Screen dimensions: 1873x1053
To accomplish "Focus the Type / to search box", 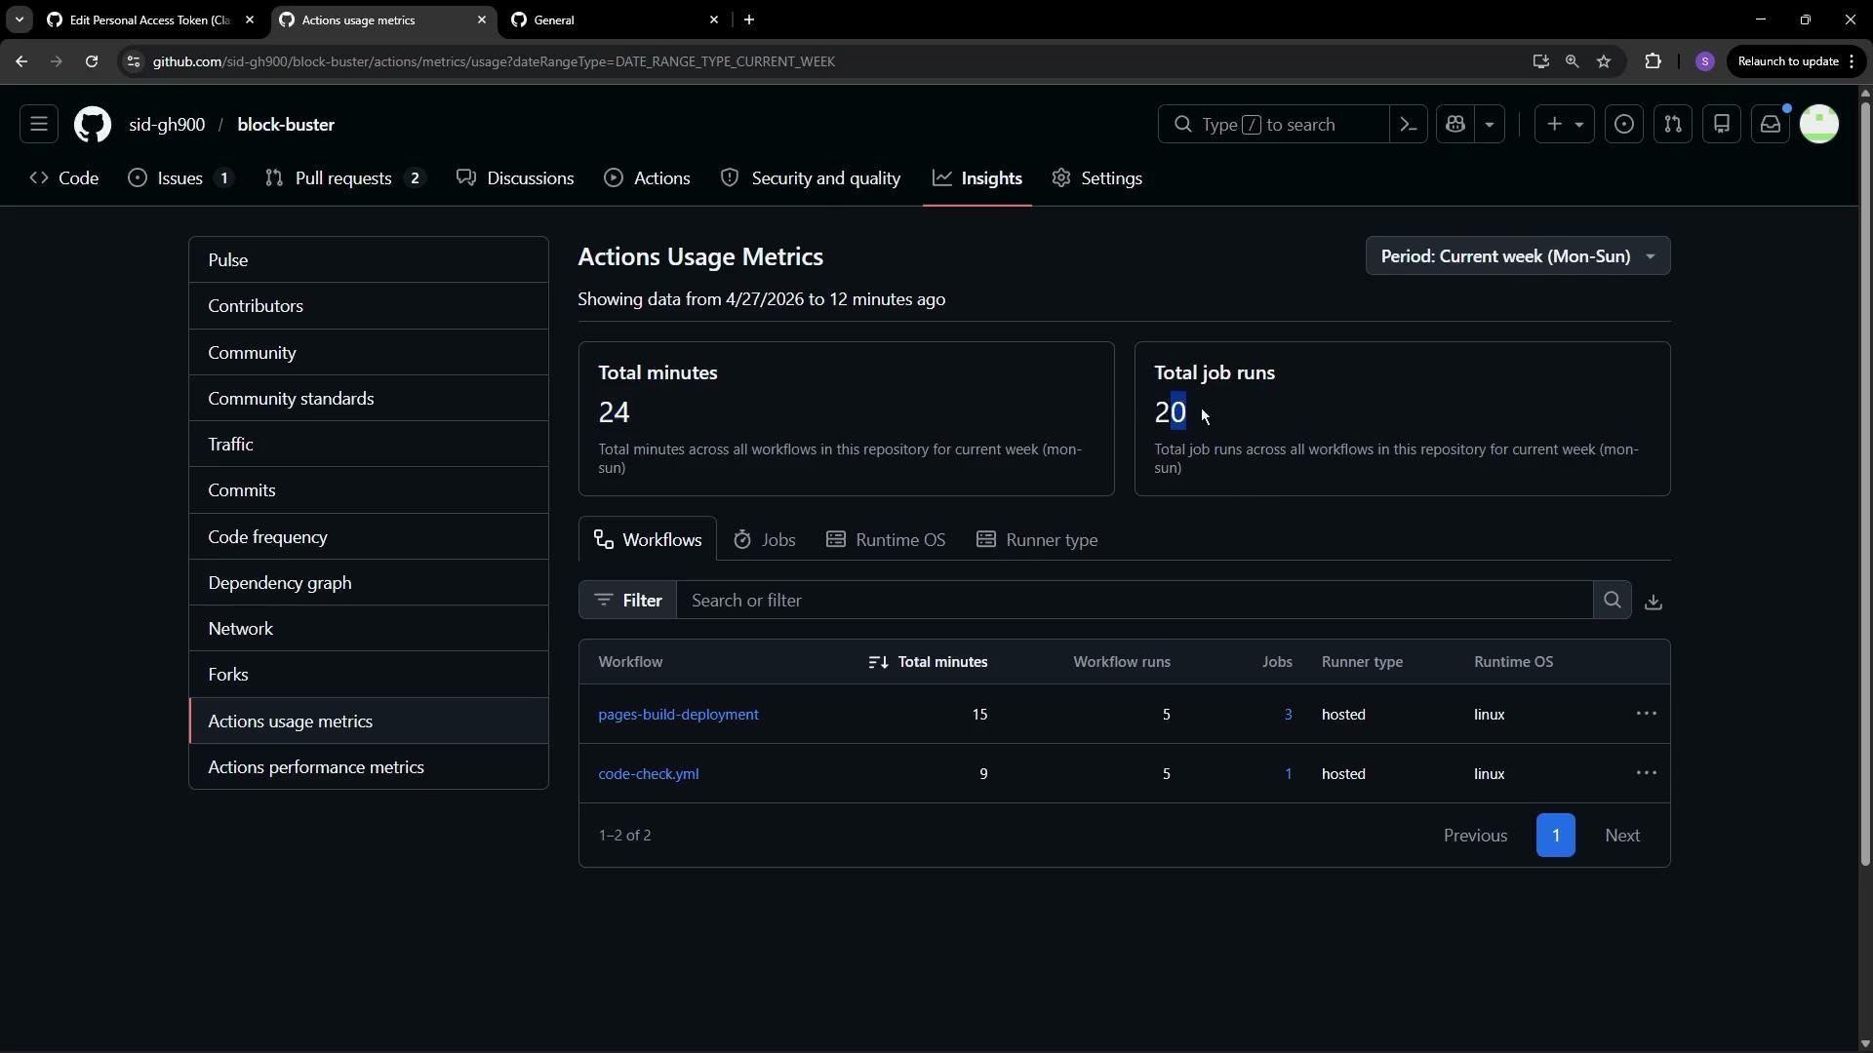I will point(1273,125).
